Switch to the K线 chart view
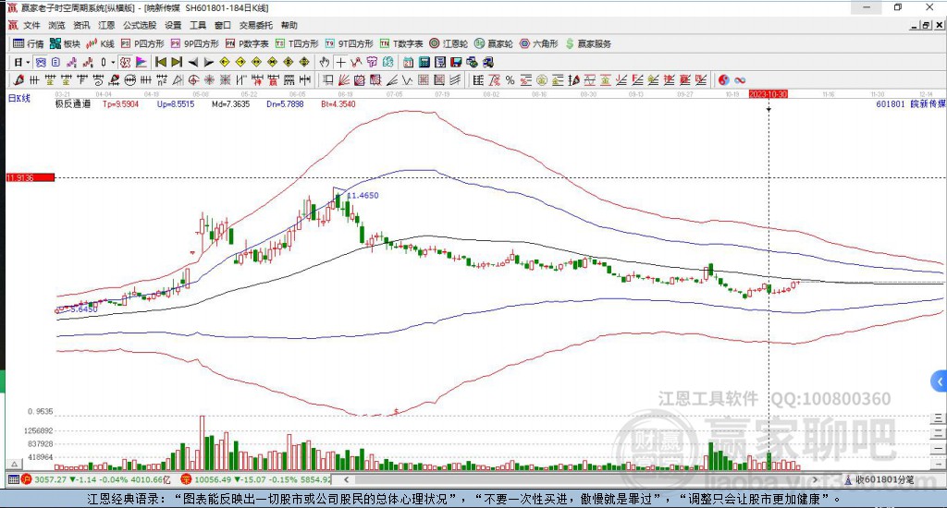The width and height of the screenshot is (947, 508). (100, 43)
